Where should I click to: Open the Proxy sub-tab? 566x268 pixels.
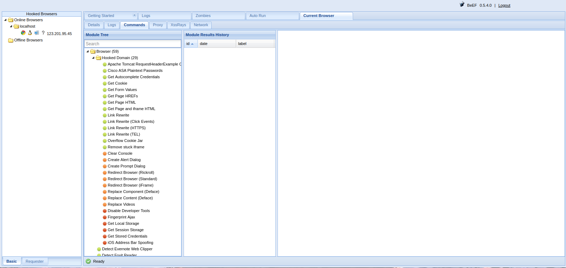pyautogui.click(x=158, y=25)
